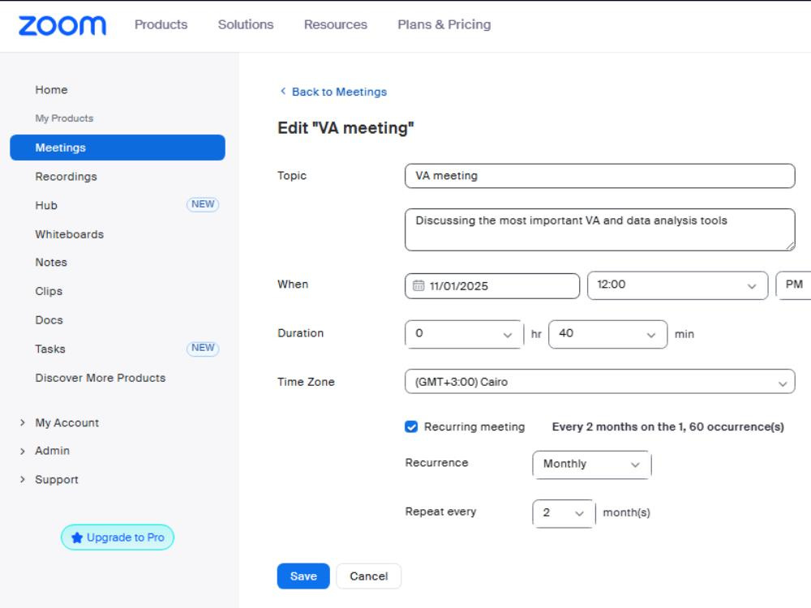Click the Zoom logo
Viewport: 811px width, 608px height.
pos(62,25)
